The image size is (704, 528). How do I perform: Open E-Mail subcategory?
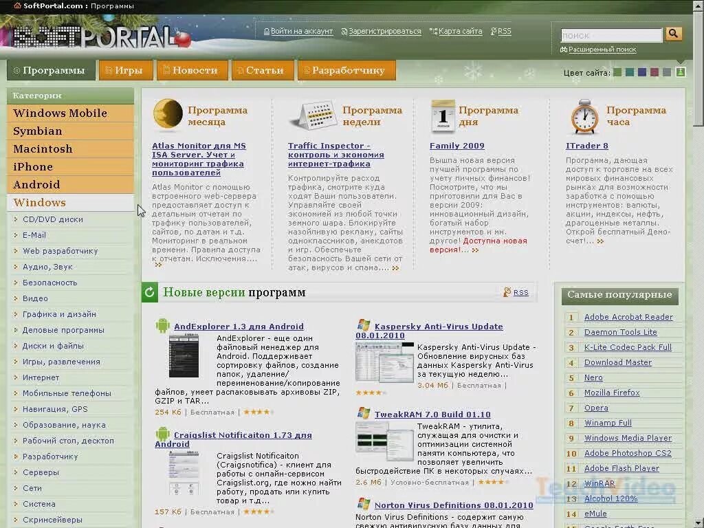click(34, 235)
